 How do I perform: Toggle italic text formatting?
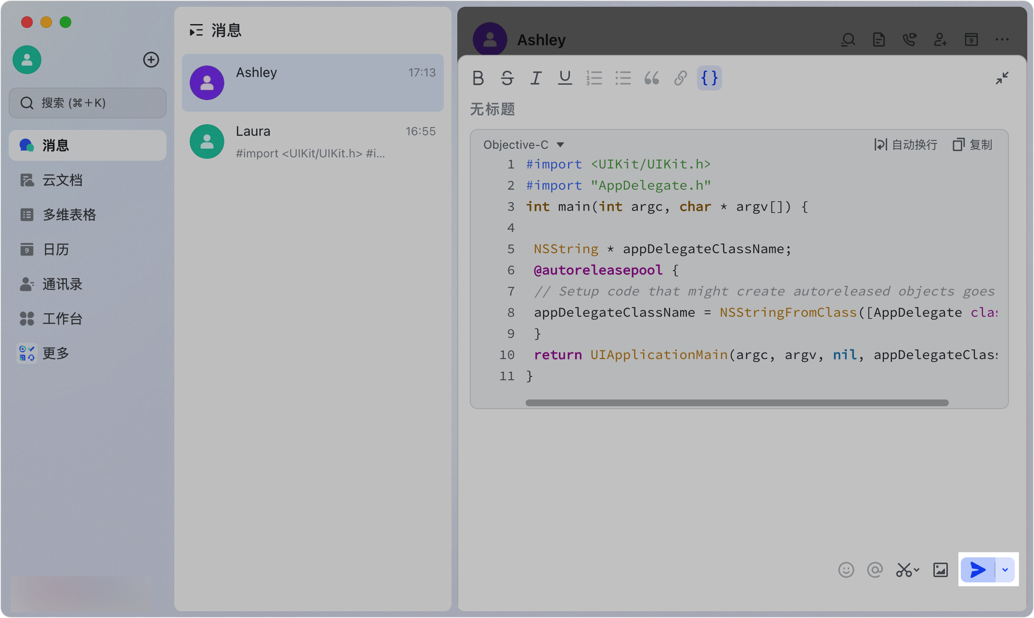(x=536, y=78)
